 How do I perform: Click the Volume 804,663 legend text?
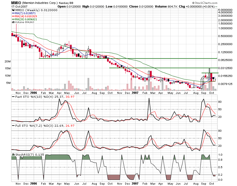pyautogui.click(x=25, y=22)
